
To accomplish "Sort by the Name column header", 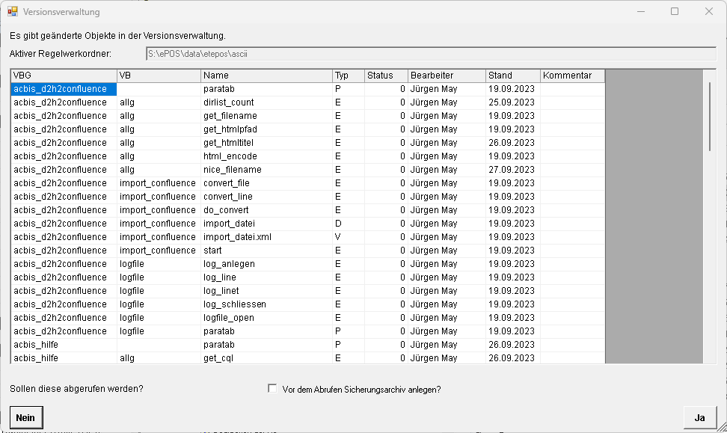I will point(266,76).
